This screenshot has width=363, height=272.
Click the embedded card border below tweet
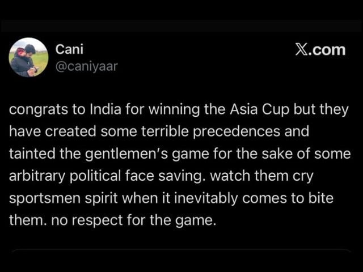coord(181,250)
